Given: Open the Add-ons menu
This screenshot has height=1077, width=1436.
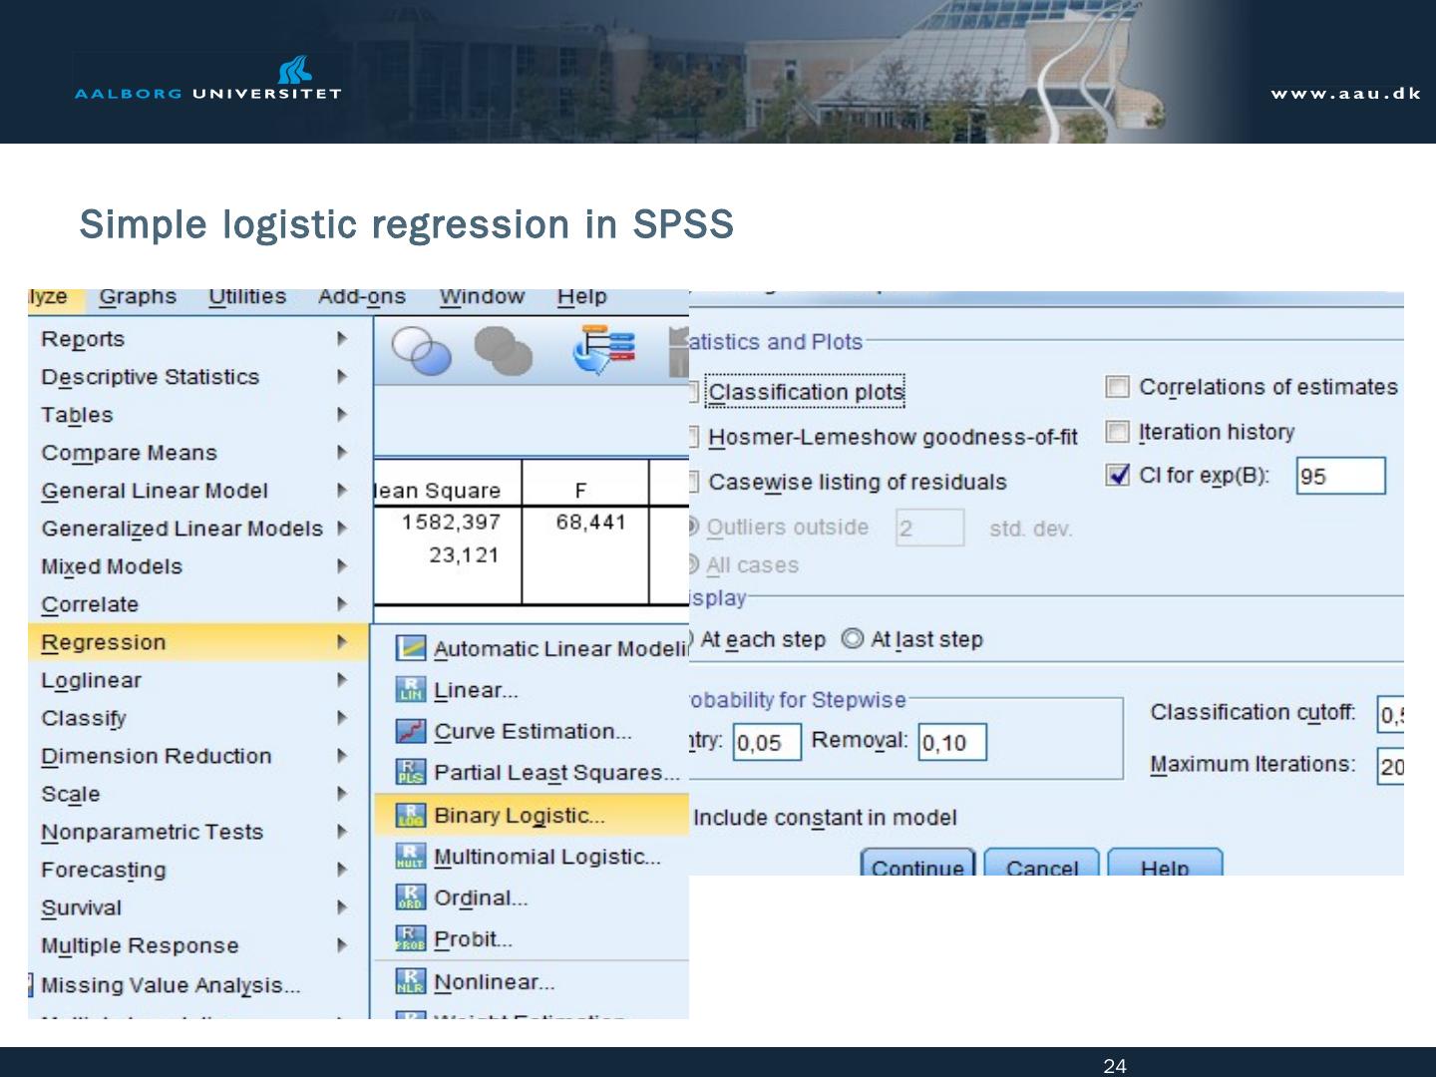Looking at the screenshot, I should (x=362, y=297).
